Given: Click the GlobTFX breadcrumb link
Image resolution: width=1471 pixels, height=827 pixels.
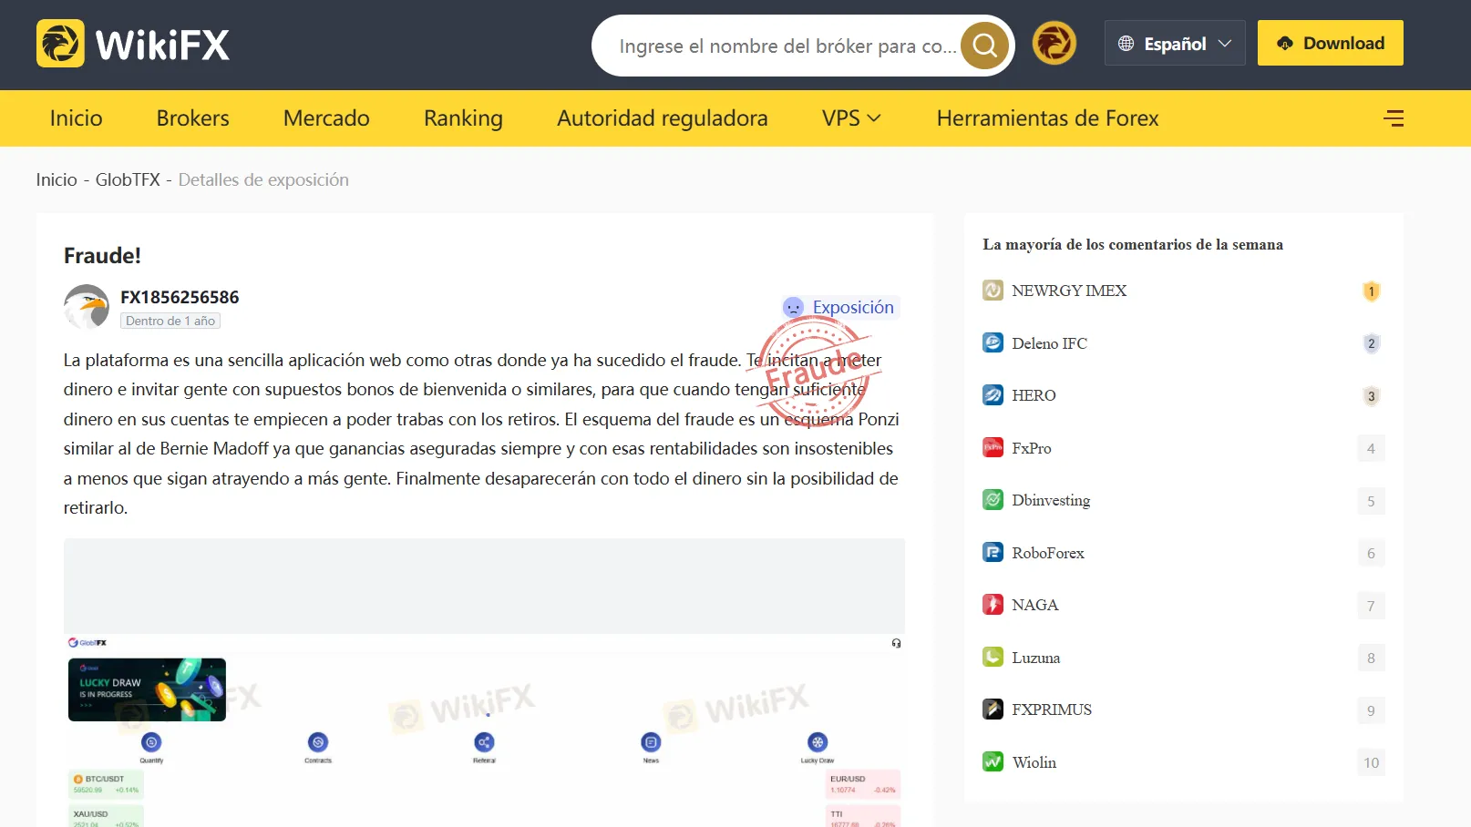Looking at the screenshot, I should point(128,179).
